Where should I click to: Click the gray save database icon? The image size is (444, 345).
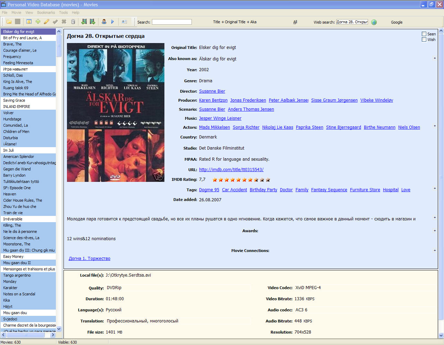click(18, 22)
